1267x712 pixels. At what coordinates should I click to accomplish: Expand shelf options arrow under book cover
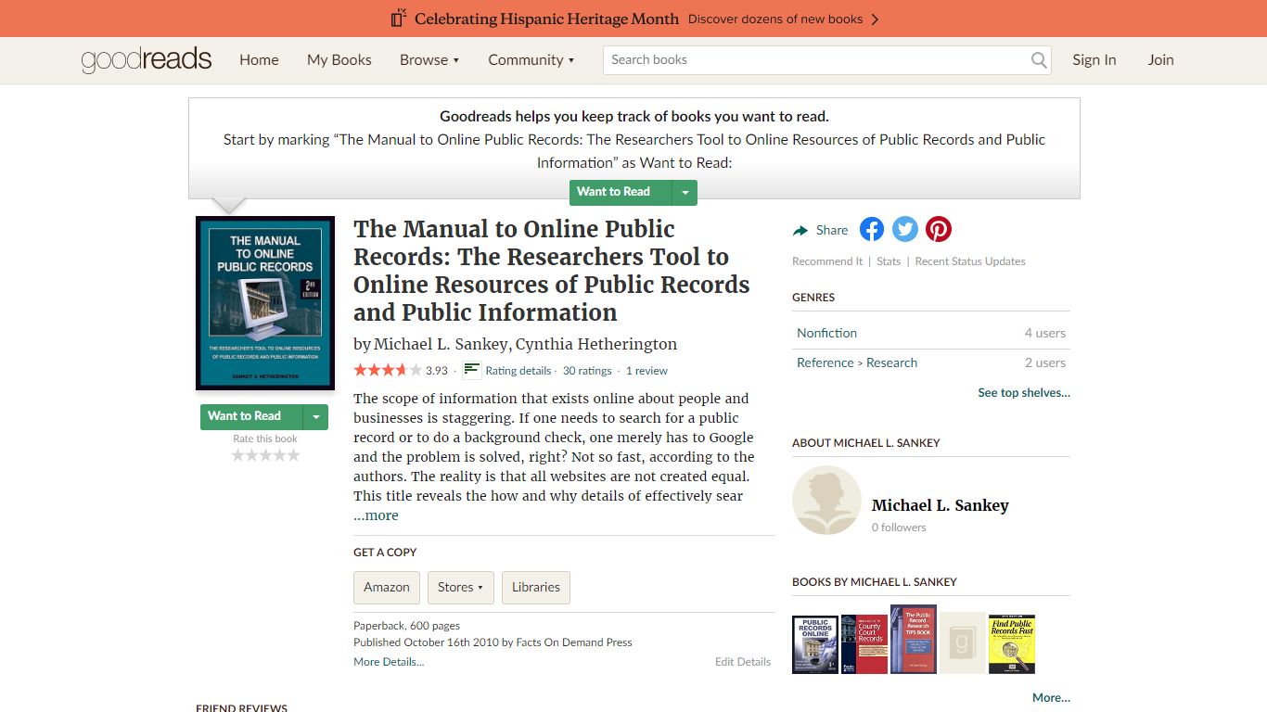[x=315, y=416]
